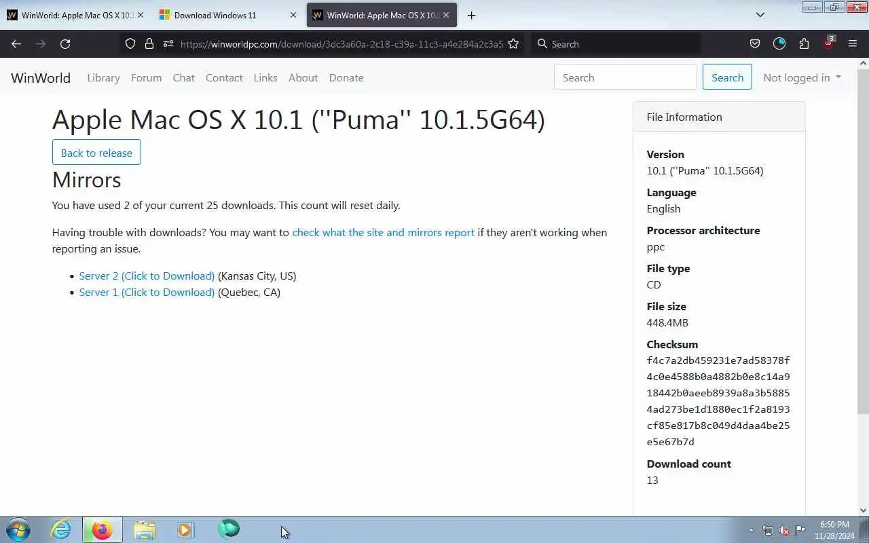The height and width of the screenshot is (543, 869).
Task: Click the 448.4MB file size value
Action: click(x=667, y=322)
